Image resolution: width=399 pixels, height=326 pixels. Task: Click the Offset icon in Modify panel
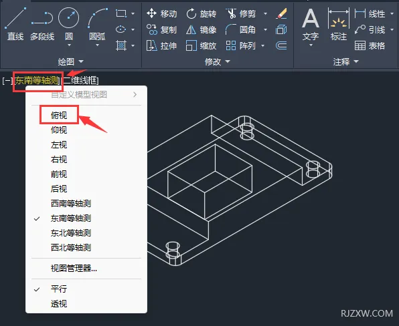pyautogui.click(x=281, y=46)
